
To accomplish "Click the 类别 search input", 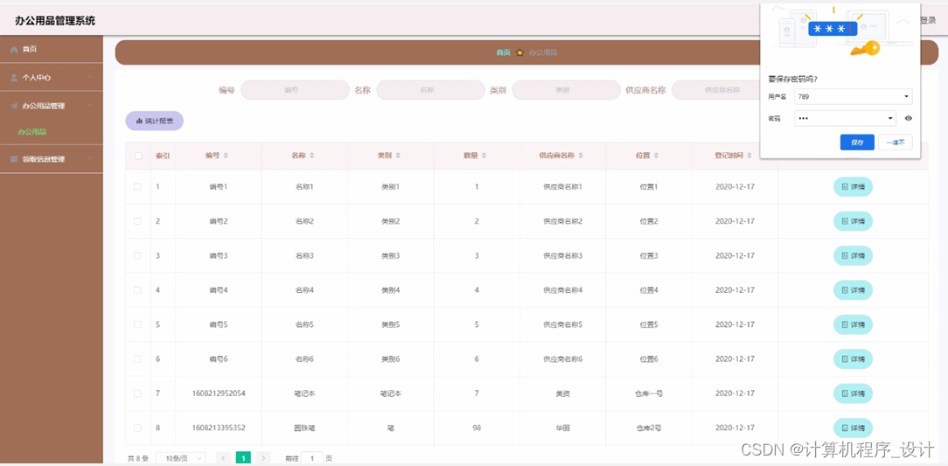I will pyautogui.click(x=566, y=90).
